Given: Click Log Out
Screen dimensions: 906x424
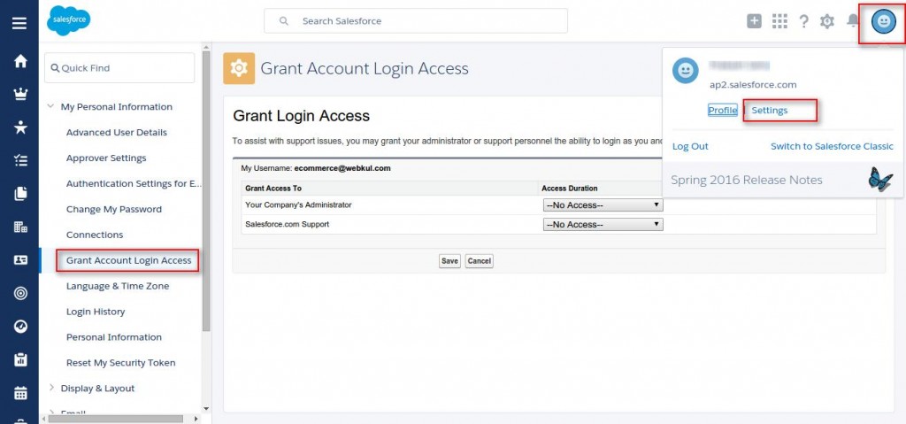Looking at the screenshot, I should 690,146.
